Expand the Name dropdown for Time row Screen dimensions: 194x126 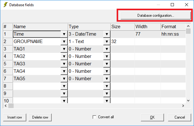[64, 34]
